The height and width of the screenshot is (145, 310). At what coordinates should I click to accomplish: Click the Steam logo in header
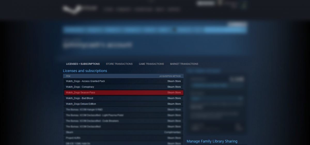click(80, 9)
